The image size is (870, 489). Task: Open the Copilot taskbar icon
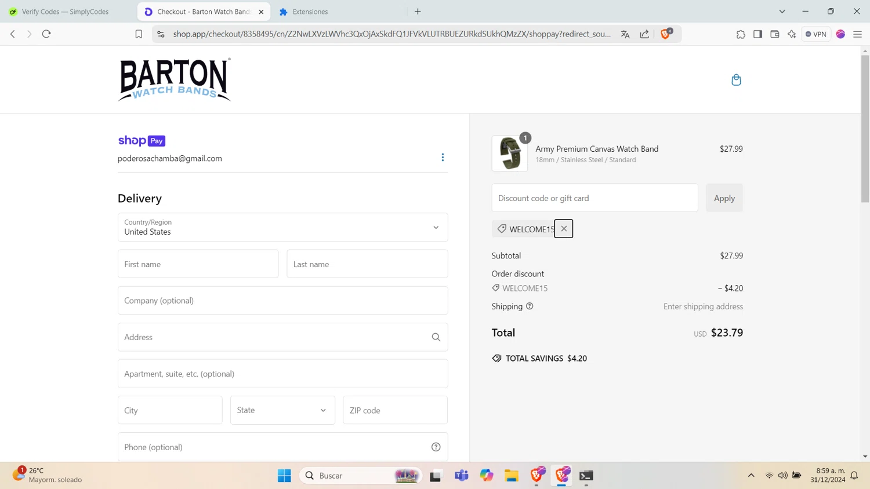(x=487, y=476)
